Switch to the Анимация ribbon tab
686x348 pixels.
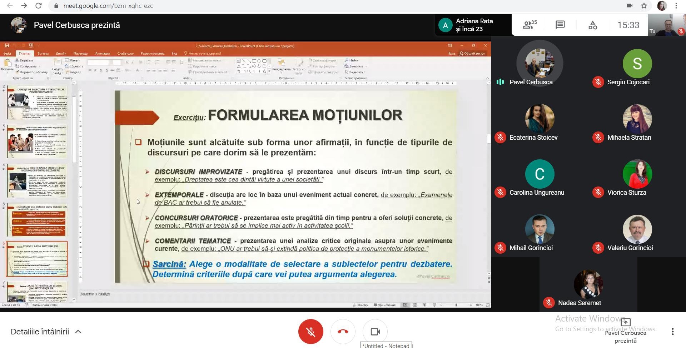coord(103,54)
